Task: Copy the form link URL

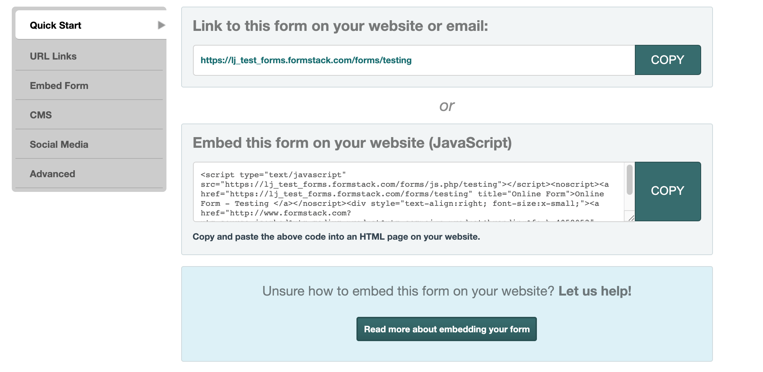Action: point(667,60)
